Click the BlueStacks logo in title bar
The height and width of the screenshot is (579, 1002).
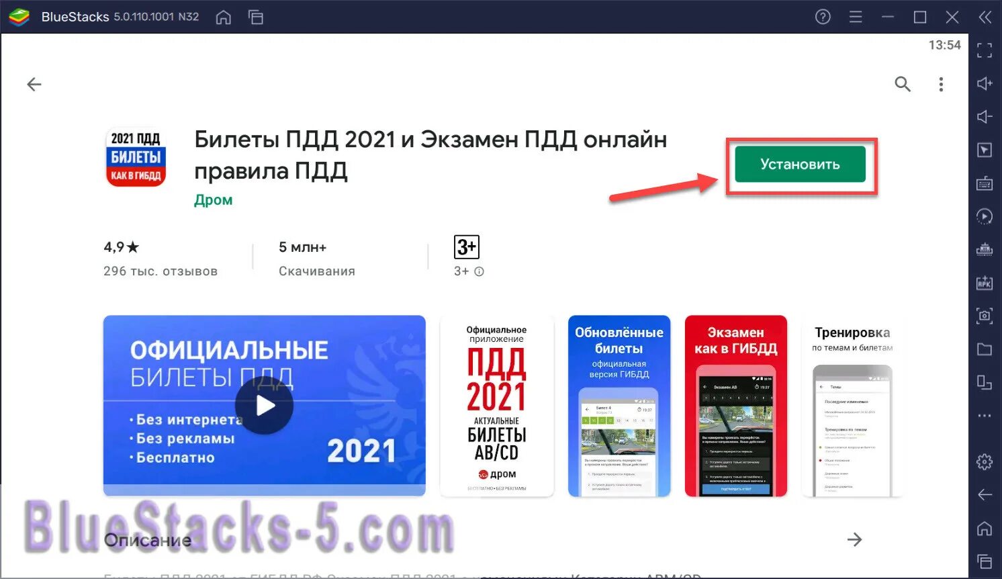tap(19, 17)
